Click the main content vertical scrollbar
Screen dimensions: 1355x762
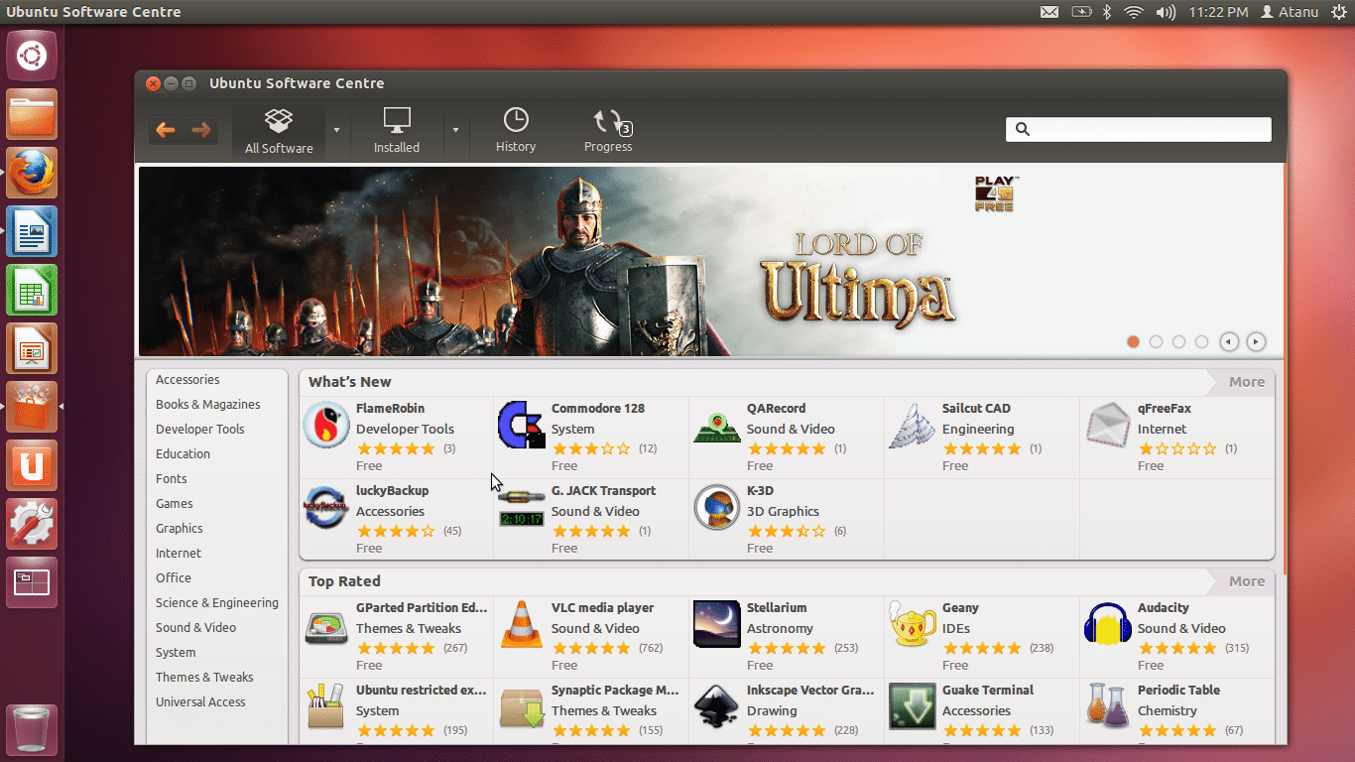tap(1284, 370)
